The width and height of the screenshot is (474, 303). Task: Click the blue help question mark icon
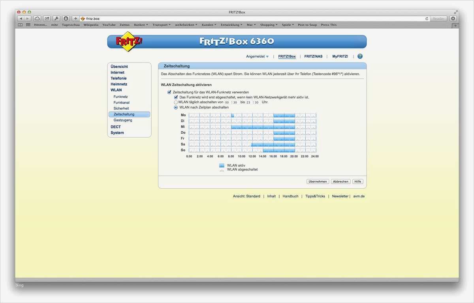[x=360, y=57]
